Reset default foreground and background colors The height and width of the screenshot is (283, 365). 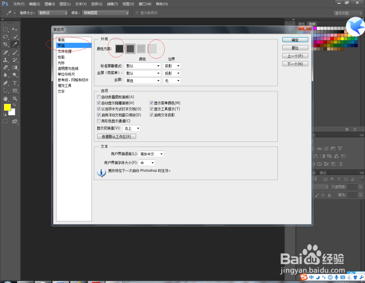(x=5, y=114)
